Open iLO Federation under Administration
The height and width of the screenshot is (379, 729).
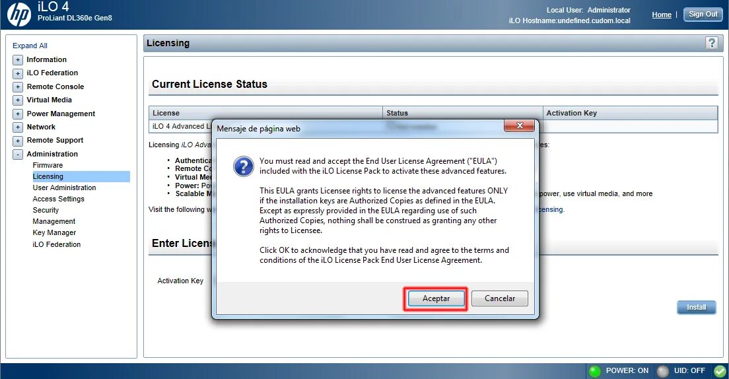(x=57, y=244)
